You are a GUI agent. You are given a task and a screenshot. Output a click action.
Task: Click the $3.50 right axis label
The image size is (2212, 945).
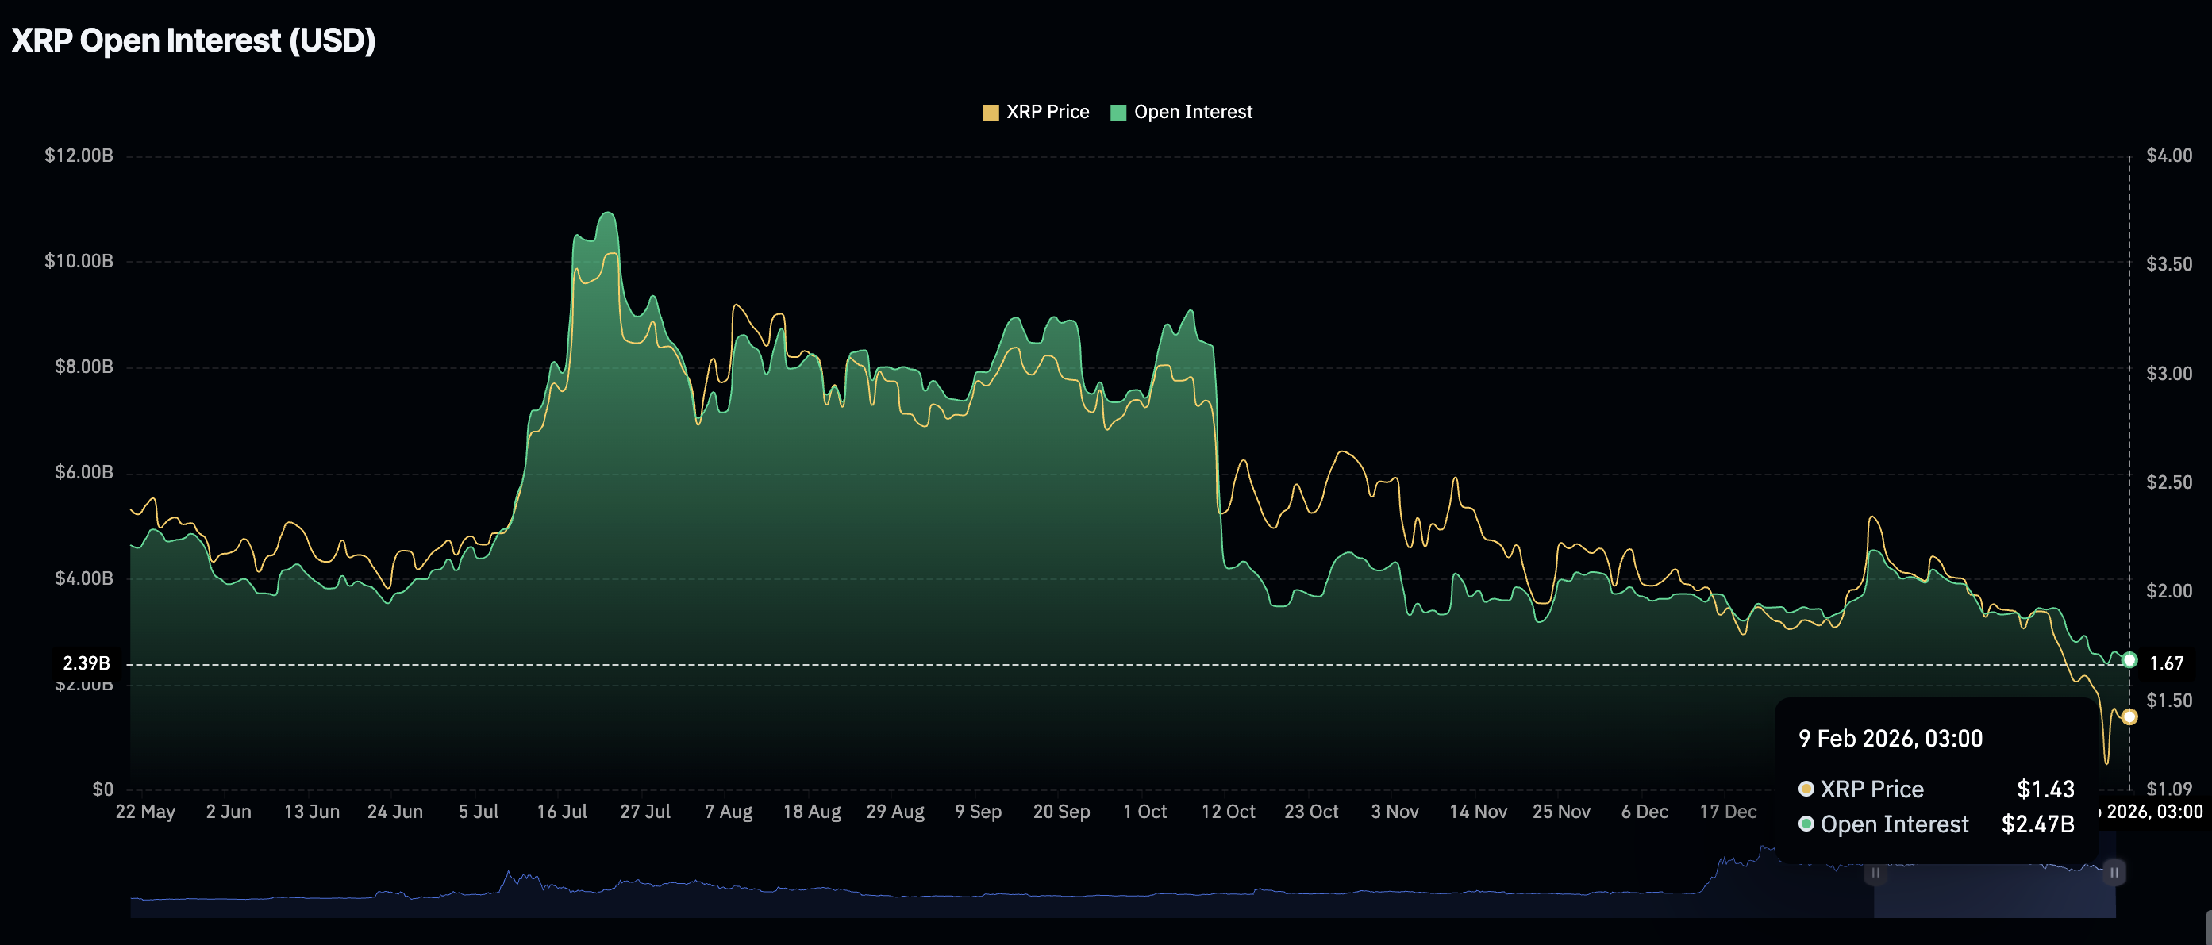[2168, 264]
